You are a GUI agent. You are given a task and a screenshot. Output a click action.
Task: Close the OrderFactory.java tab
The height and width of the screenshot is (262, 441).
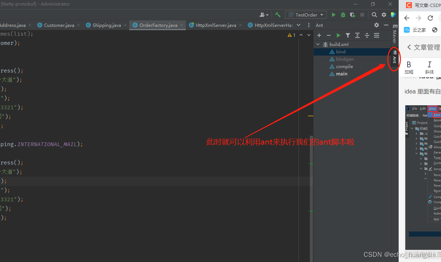pos(181,25)
